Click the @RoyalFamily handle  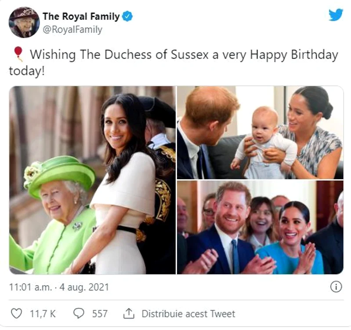pos(72,29)
